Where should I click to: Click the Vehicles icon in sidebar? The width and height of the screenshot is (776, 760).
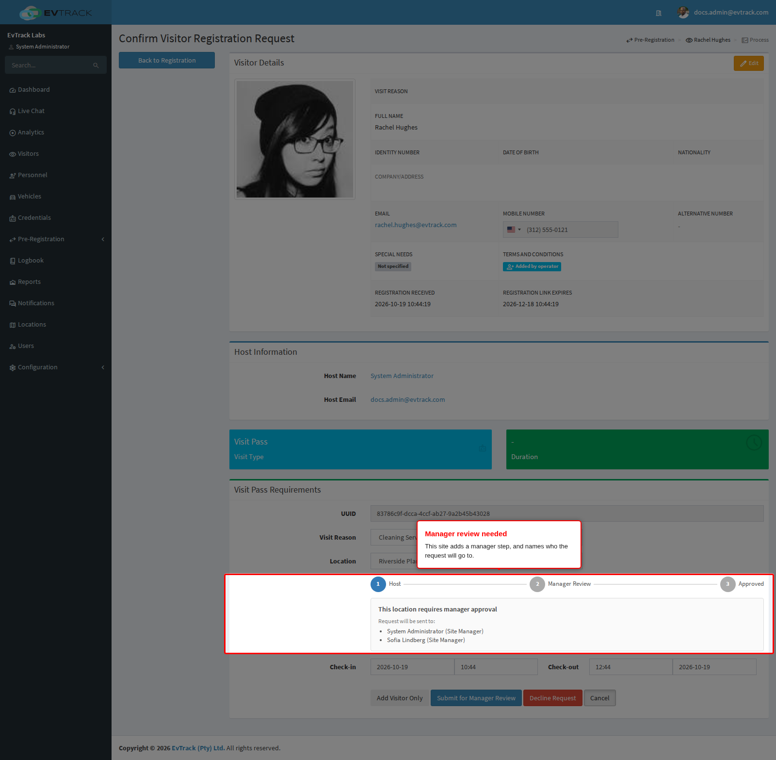13,197
